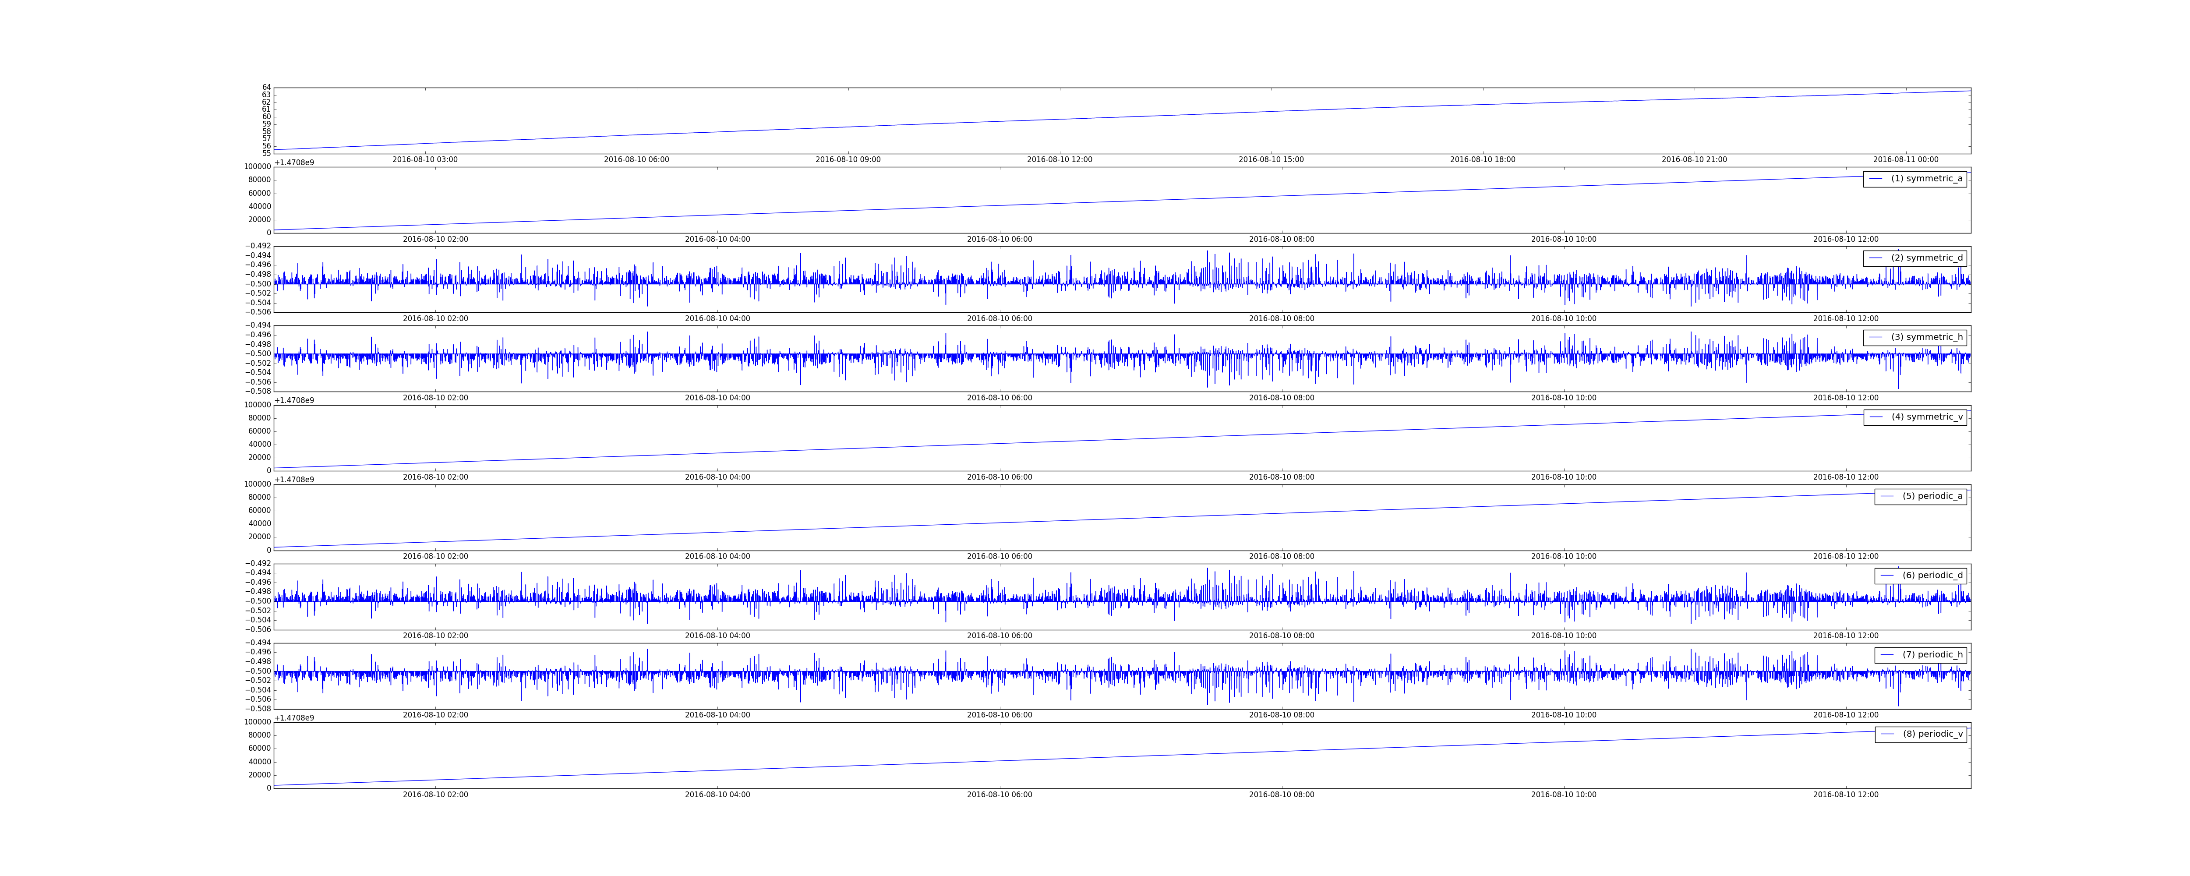This screenshot has height=876, width=2190.
Task: Click the "2016-08-10 08:00" tick under the periodic_d plot
Action: [1281, 636]
